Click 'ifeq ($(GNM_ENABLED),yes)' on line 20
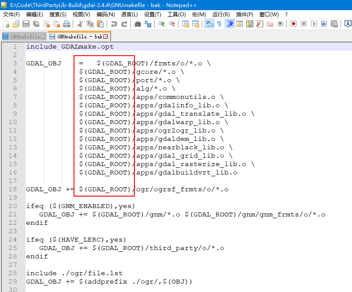This screenshot has height=292, width=352. click(80, 206)
